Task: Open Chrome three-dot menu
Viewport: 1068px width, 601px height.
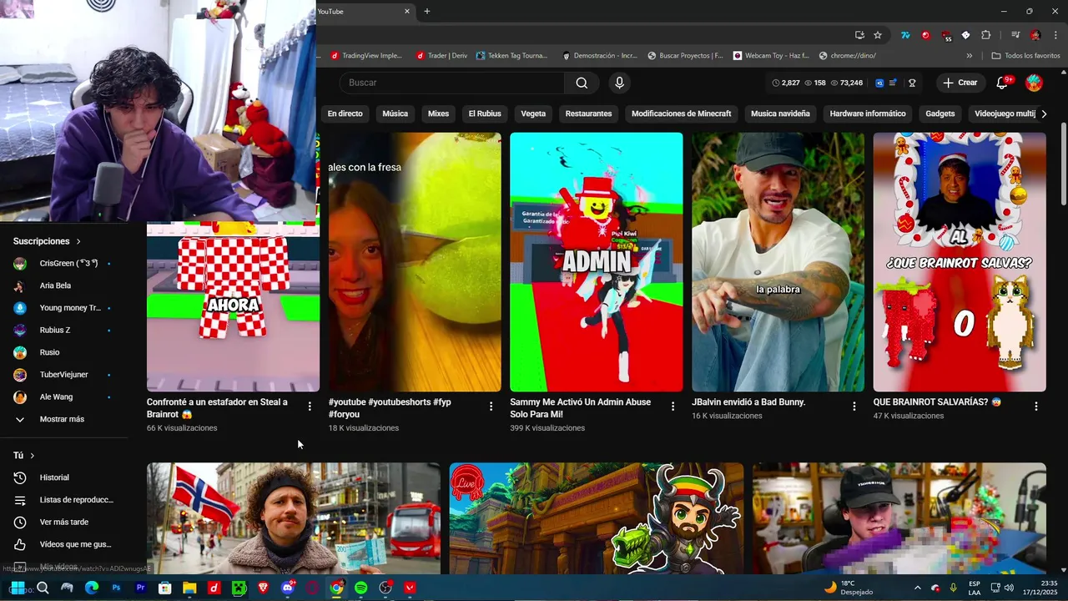Action: (x=1054, y=35)
